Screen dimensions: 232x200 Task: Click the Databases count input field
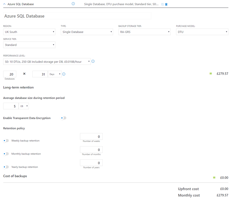click(x=10, y=74)
